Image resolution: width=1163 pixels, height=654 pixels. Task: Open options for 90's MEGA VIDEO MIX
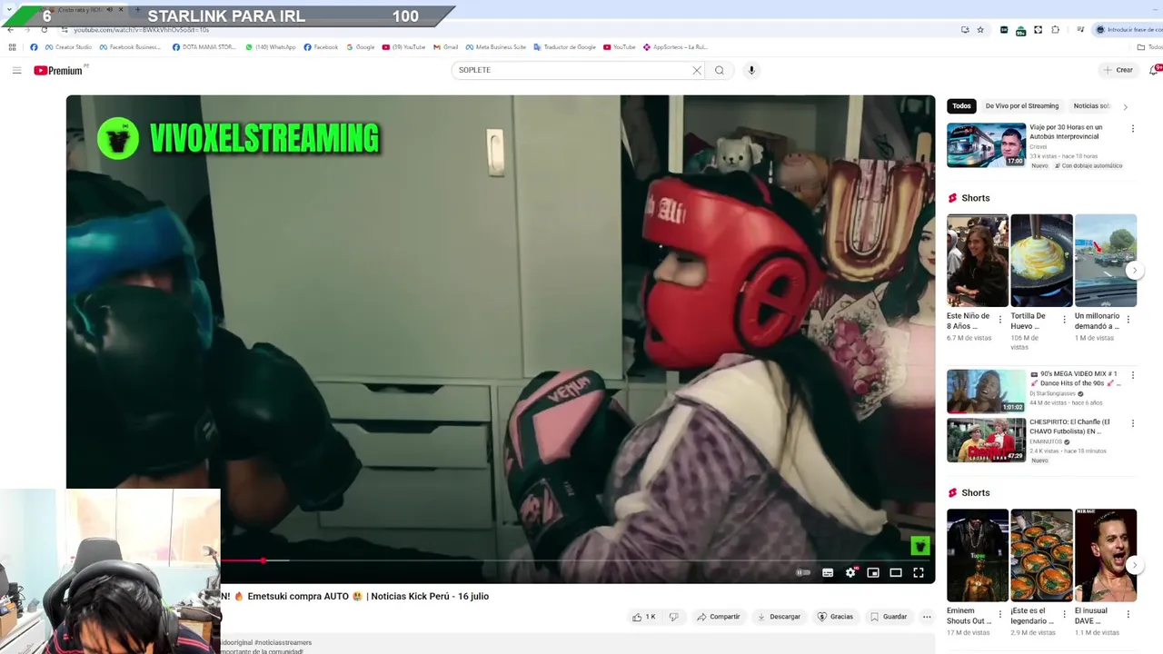click(1132, 375)
